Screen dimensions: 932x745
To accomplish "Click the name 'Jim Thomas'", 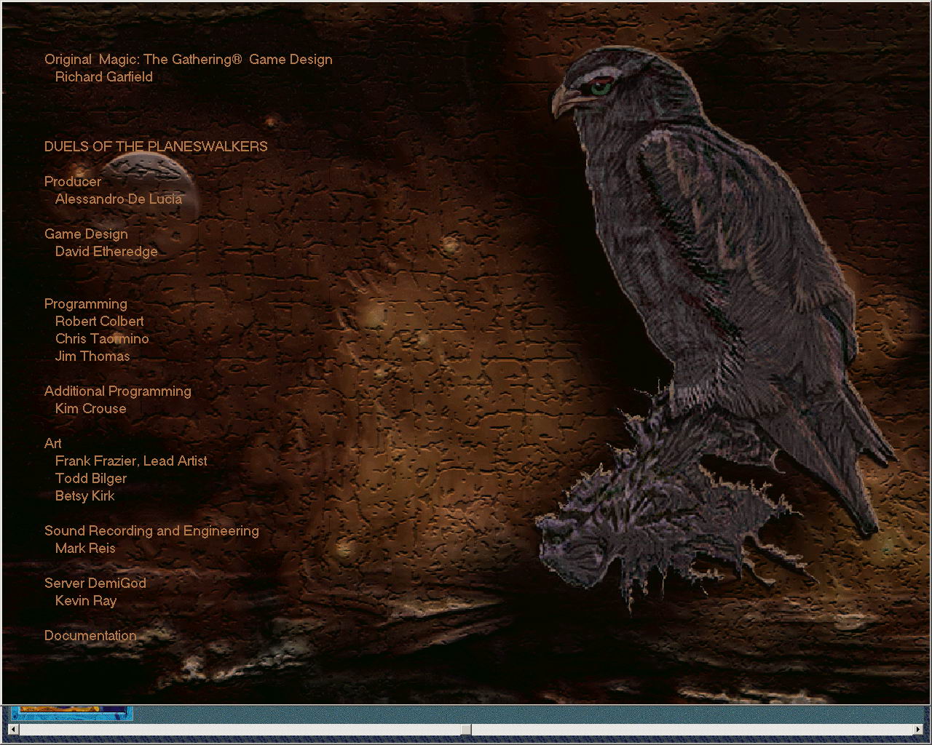I will pyautogui.click(x=92, y=356).
